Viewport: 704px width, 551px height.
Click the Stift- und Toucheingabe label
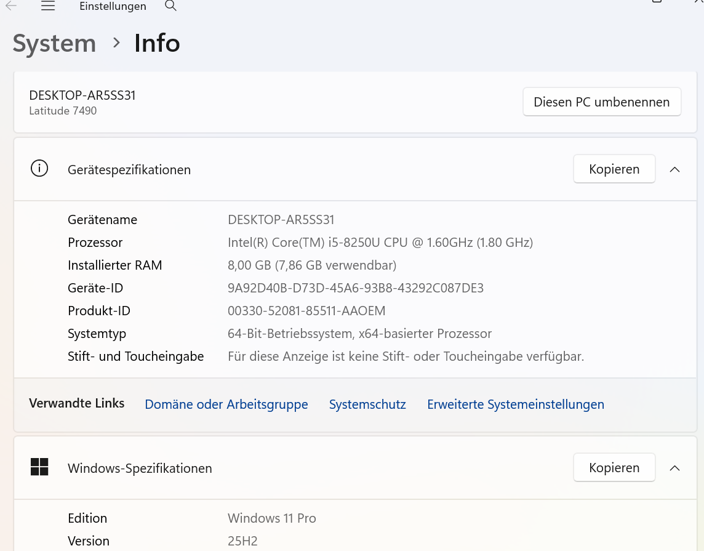coord(135,356)
